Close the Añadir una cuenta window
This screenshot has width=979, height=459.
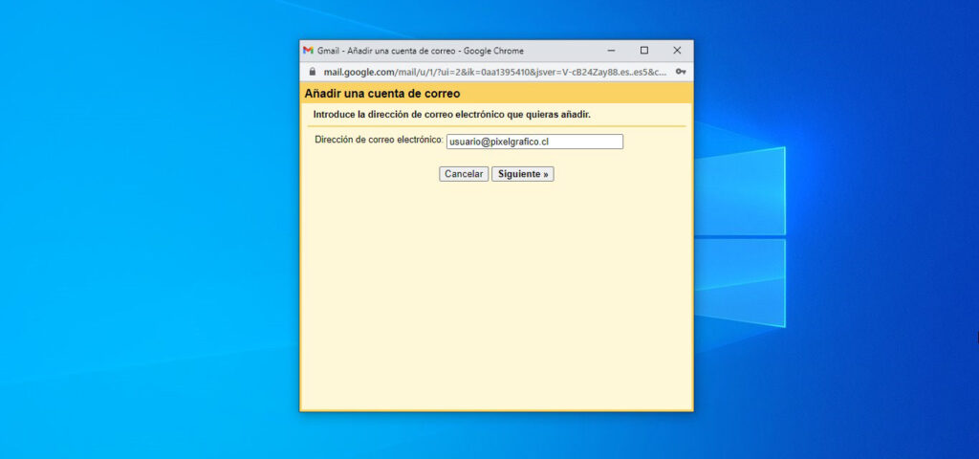click(677, 51)
